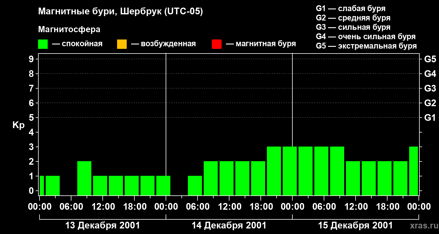
Task: Click the 00:00 label between 13 and 14 December
Action: (x=166, y=207)
